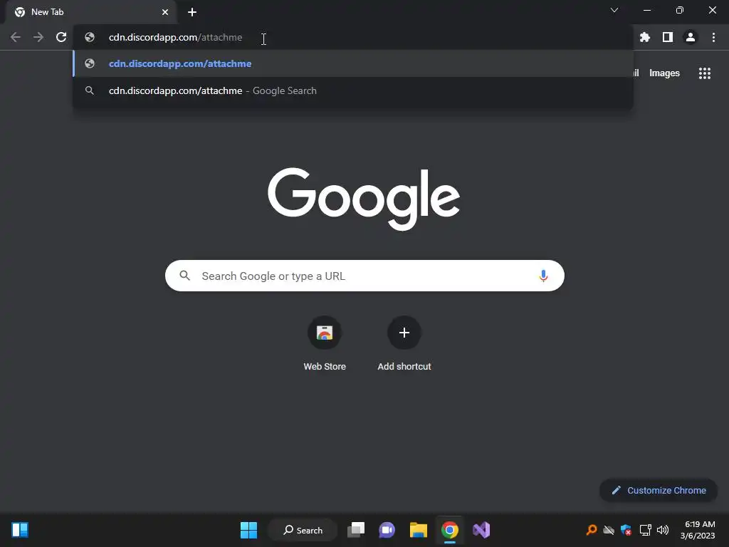Open the tab search chevron
The image size is (729, 547).
tap(614, 10)
